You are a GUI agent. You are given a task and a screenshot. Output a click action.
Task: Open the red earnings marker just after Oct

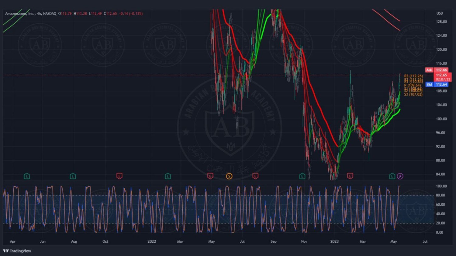point(119,176)
